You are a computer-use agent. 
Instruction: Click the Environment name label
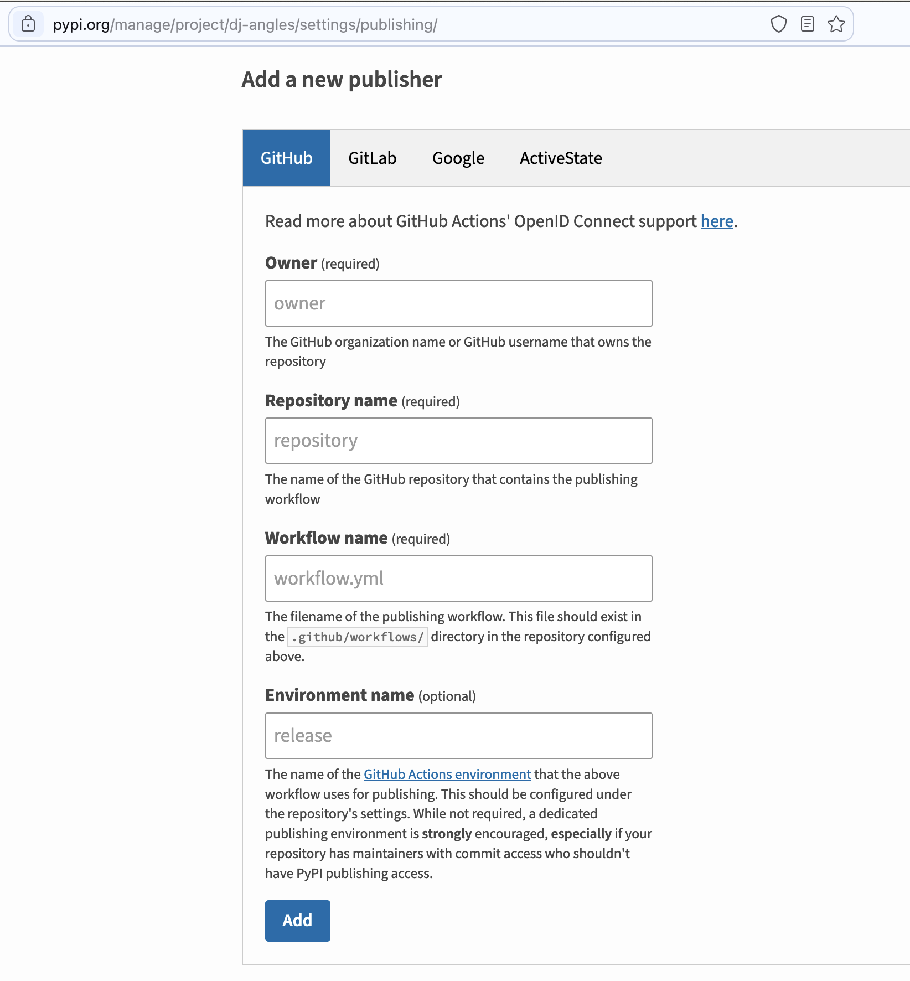(x=339, y=695)
